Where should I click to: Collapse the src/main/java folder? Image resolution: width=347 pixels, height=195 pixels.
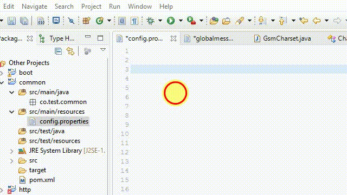tap(12, 93)
